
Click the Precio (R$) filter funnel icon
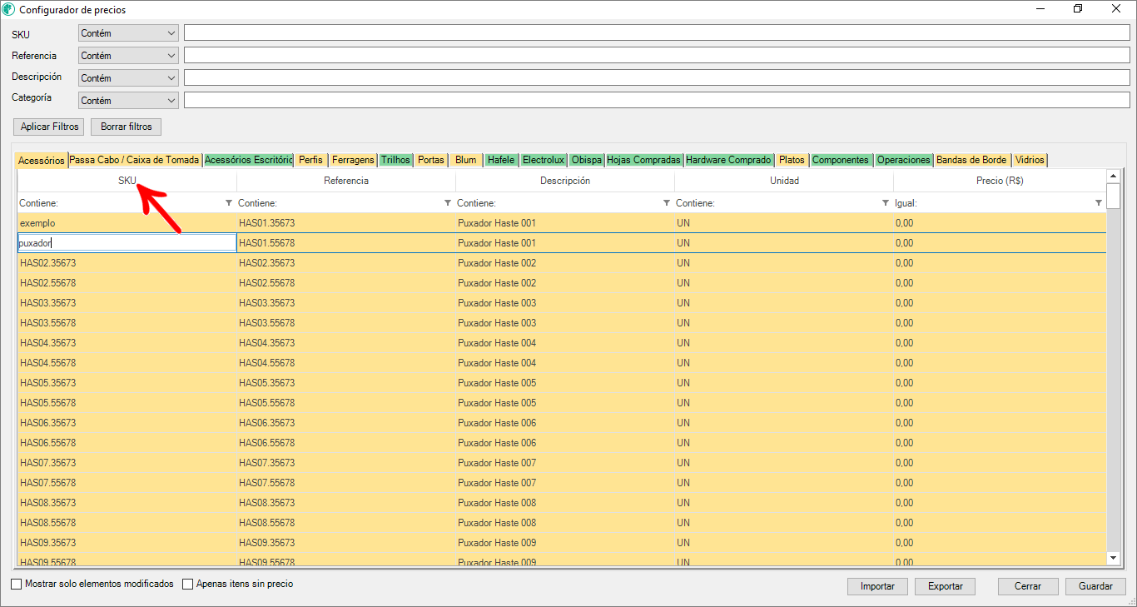1099,203
